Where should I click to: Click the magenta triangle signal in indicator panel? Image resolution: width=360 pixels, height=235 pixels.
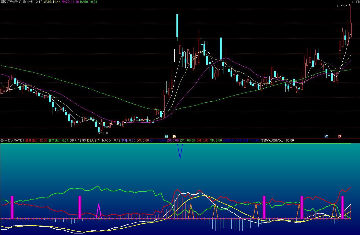click(99, 211)
